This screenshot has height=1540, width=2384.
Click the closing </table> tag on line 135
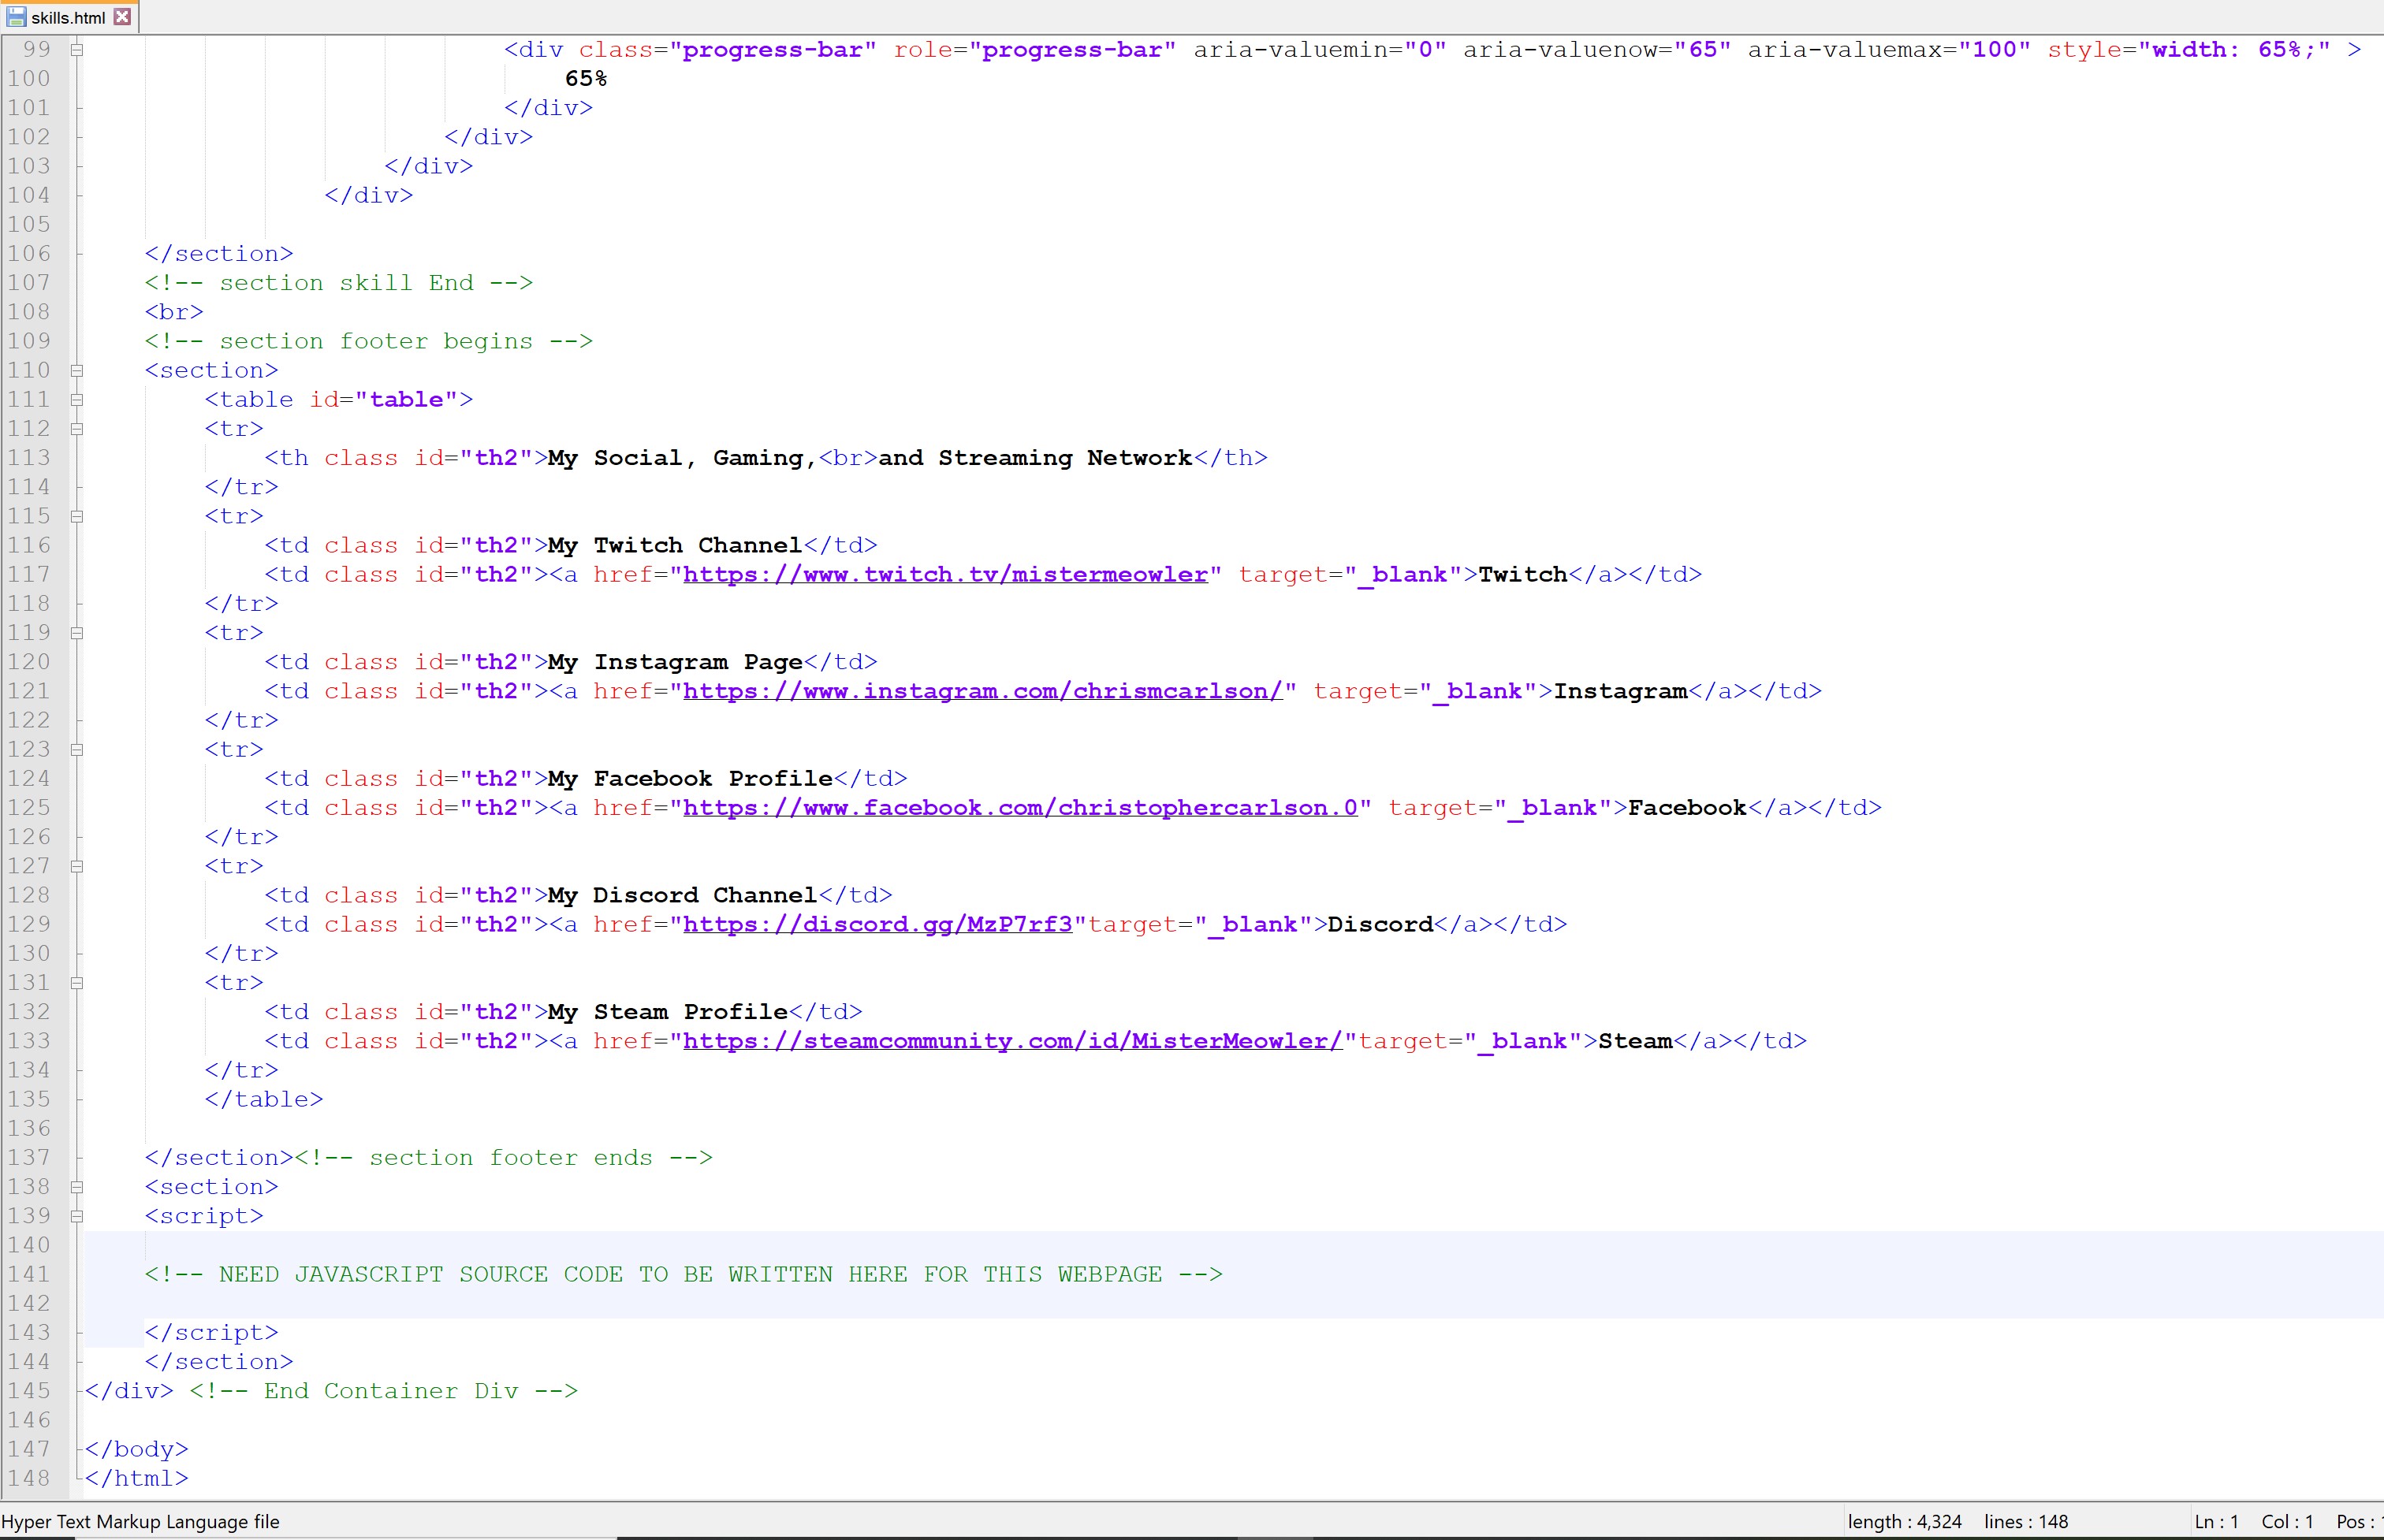point(264,1099)
